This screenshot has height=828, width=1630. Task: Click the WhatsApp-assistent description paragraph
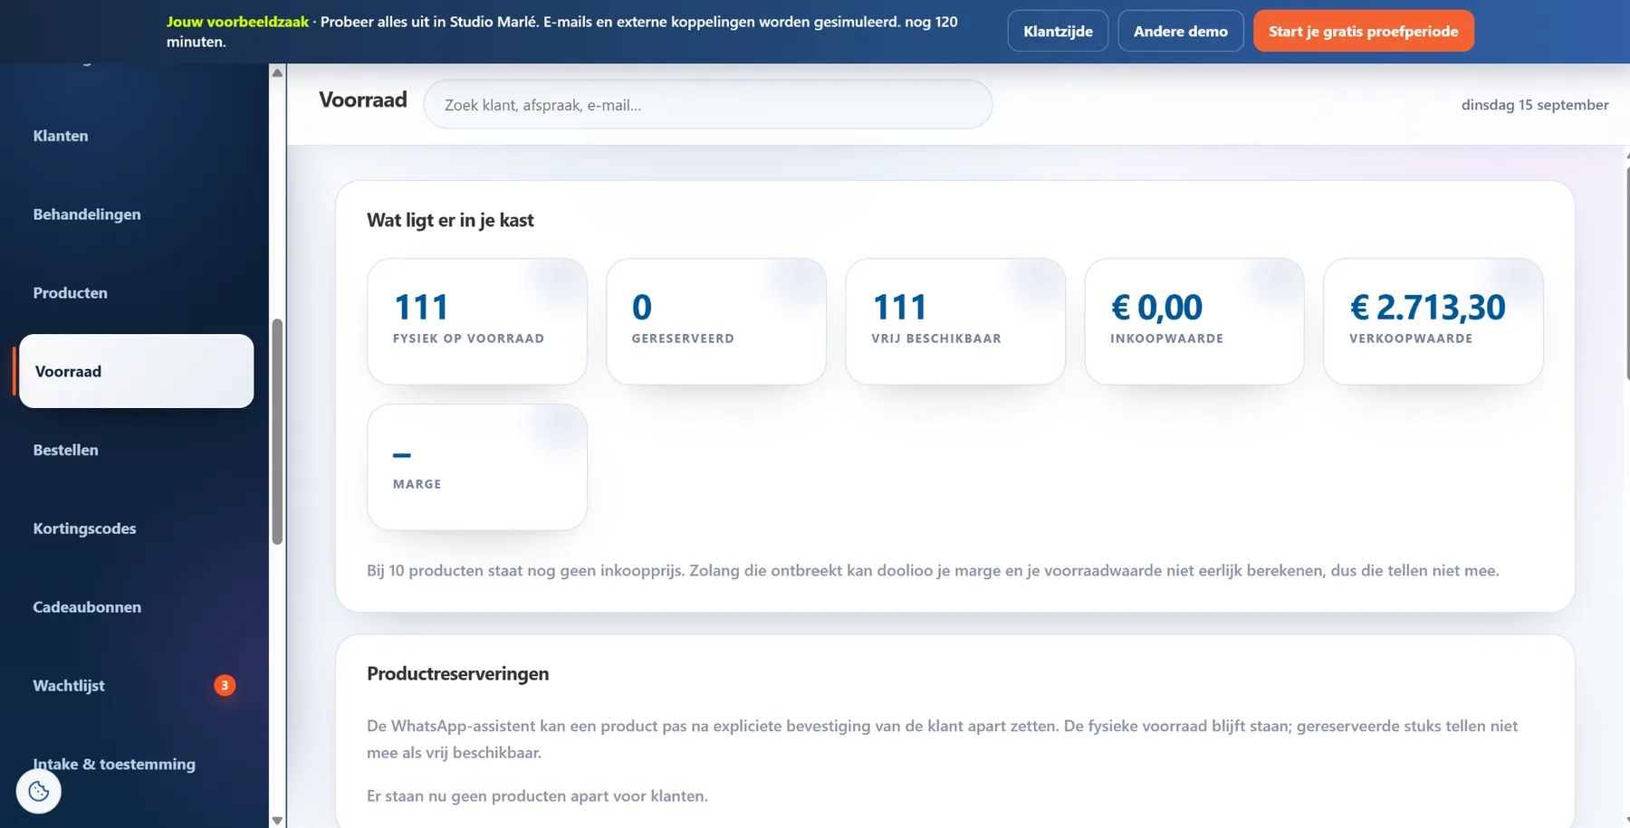[x=942, y=739]
